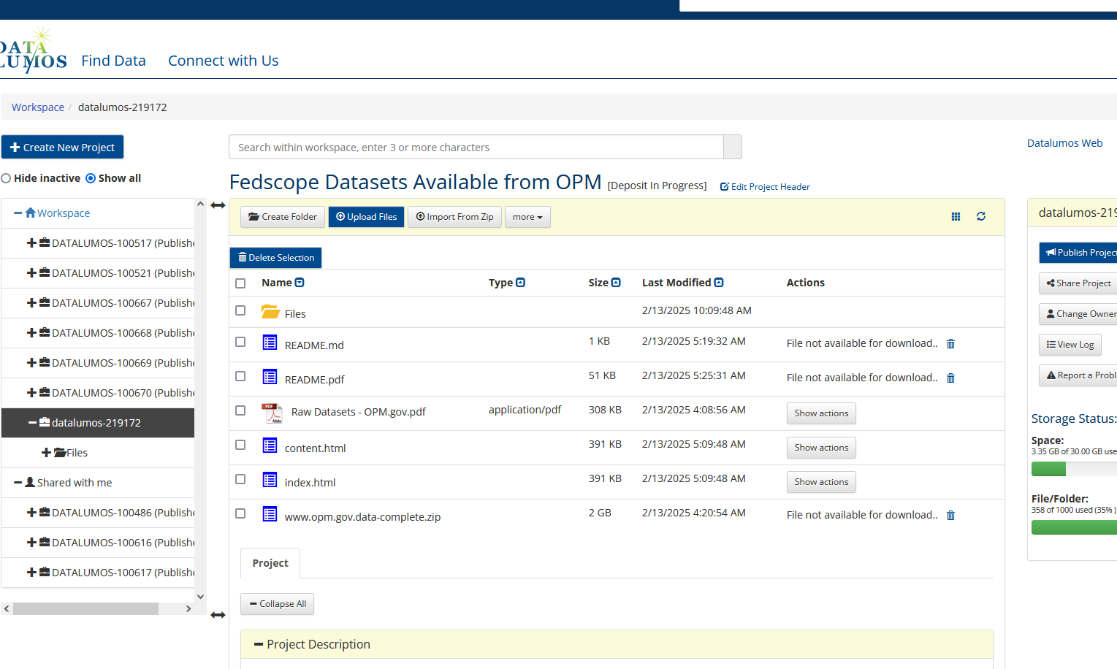1117x669 pixels.
Task: Show actions for content.html
Action: click(821, 448)
